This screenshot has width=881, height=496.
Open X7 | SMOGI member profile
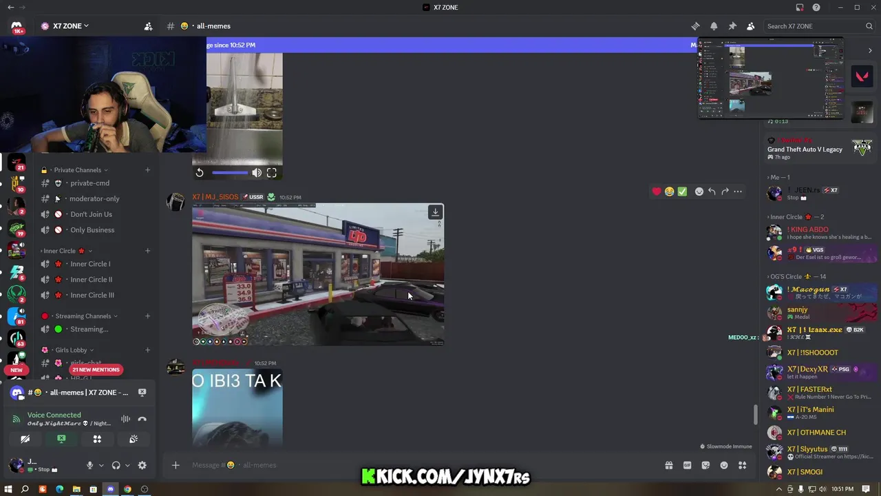pyautogui.click(x=819, y=472)
